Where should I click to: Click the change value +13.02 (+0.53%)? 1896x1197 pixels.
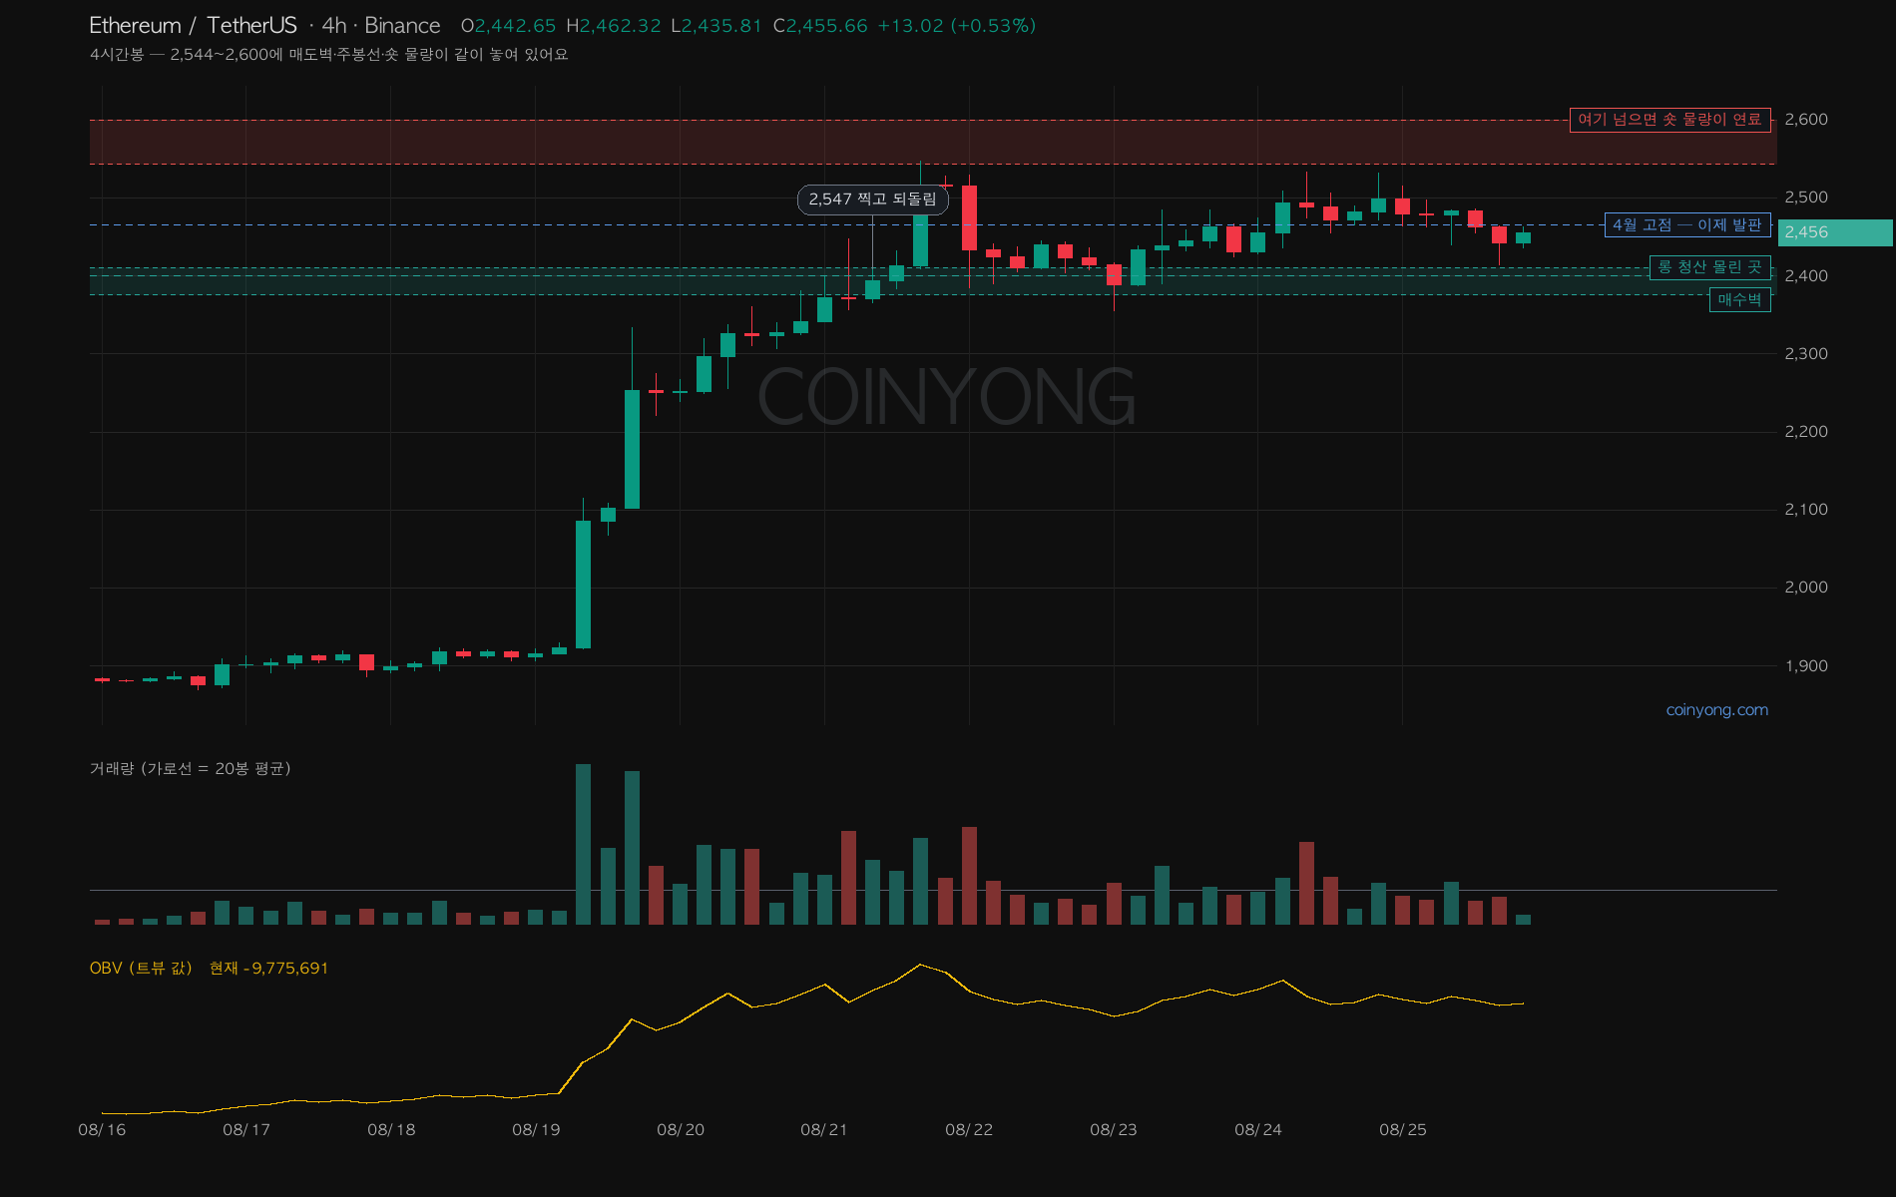(956, 26)
